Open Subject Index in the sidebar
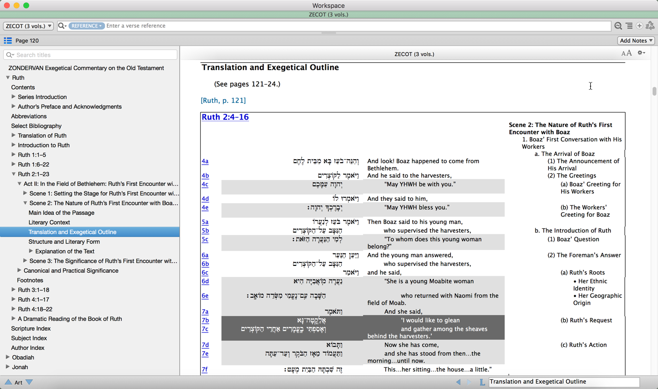 (x=29, y=338)
